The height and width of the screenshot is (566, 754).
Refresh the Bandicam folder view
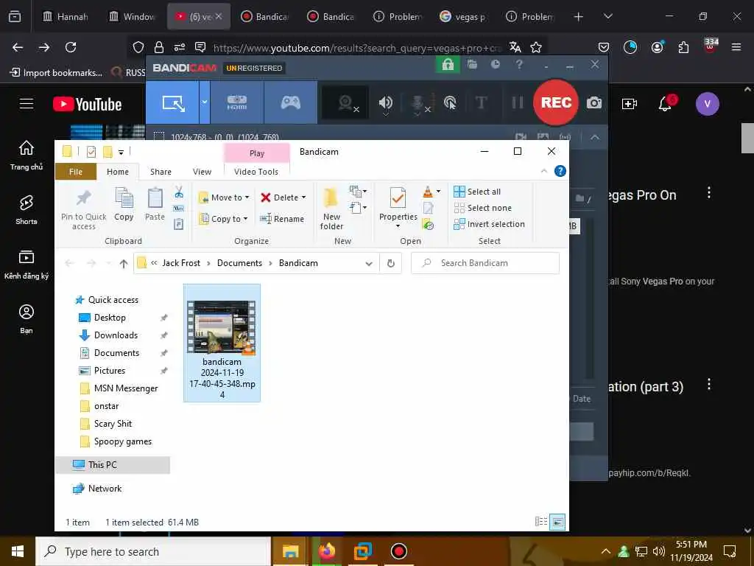[391, 263]
